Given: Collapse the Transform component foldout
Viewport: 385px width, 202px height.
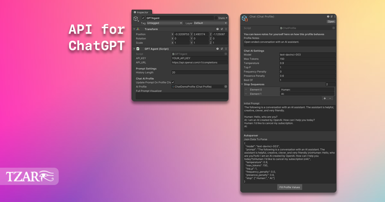Looking at the screenshot, I should pos(134,29).
